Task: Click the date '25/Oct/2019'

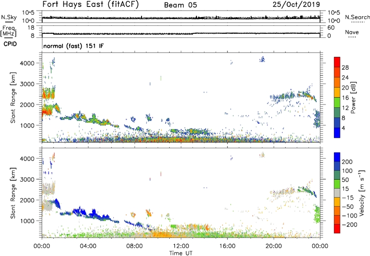Action: [296, 5]
